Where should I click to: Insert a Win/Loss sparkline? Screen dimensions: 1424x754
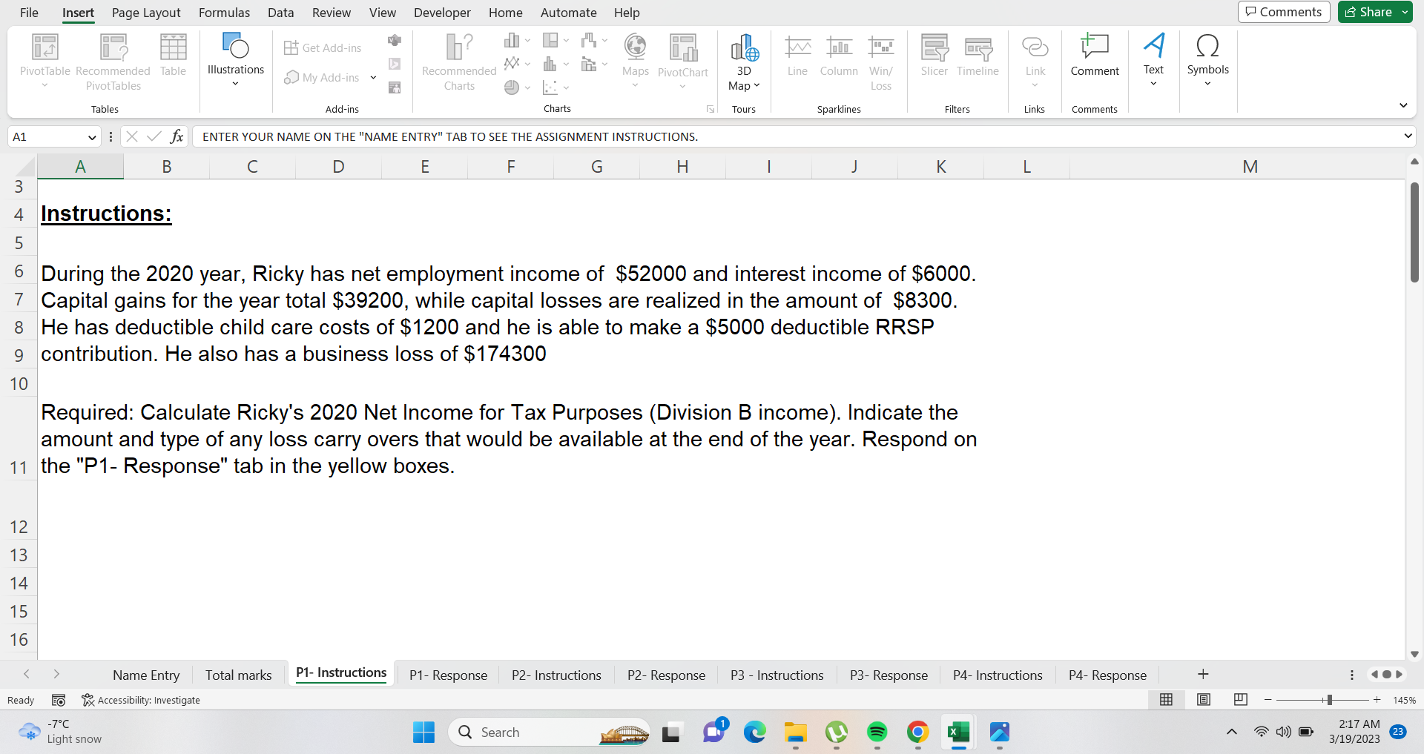pos(880,59)
